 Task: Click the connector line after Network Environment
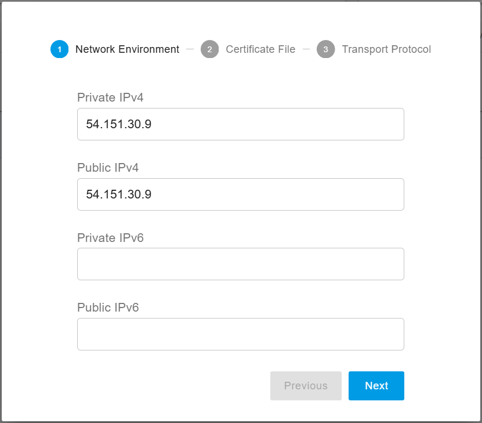pyautogui.click(x=190, y=49)
